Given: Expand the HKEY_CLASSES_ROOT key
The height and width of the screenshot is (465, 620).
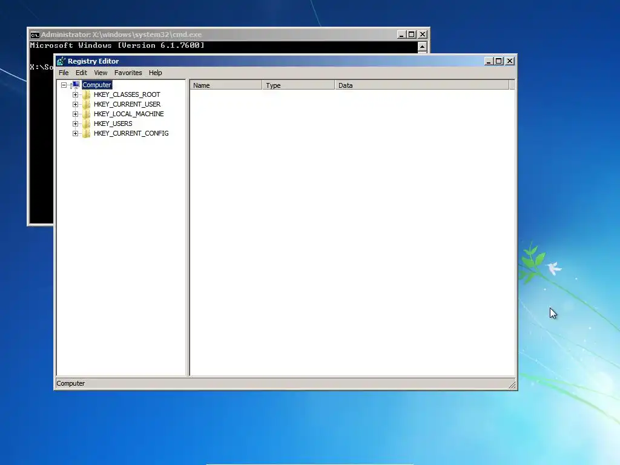Looking at the screenshot, I should (x=75, y=95).
